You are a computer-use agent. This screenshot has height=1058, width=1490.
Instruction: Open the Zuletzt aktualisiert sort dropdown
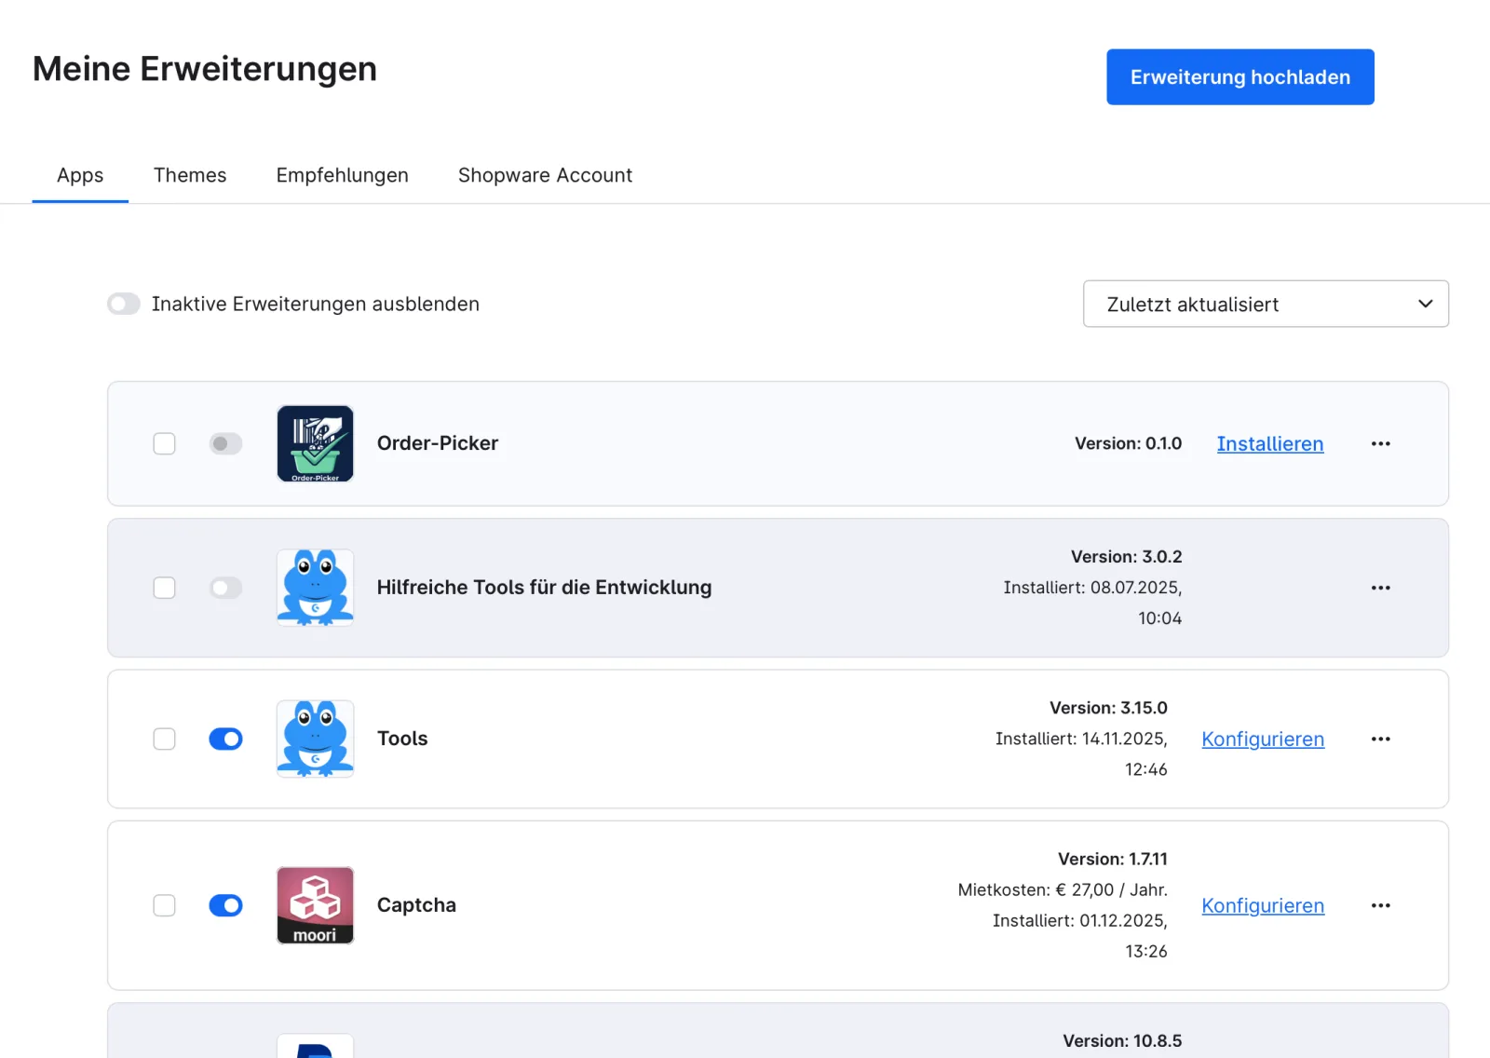[x=1266, y=304]
